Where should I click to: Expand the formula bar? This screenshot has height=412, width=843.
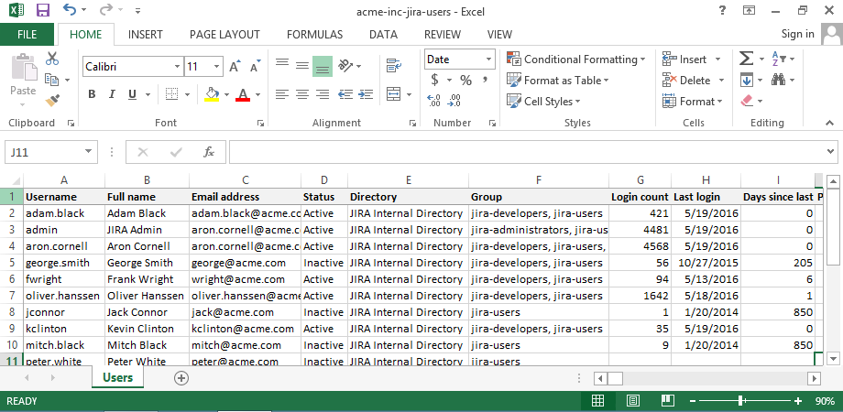pos(831,152)
